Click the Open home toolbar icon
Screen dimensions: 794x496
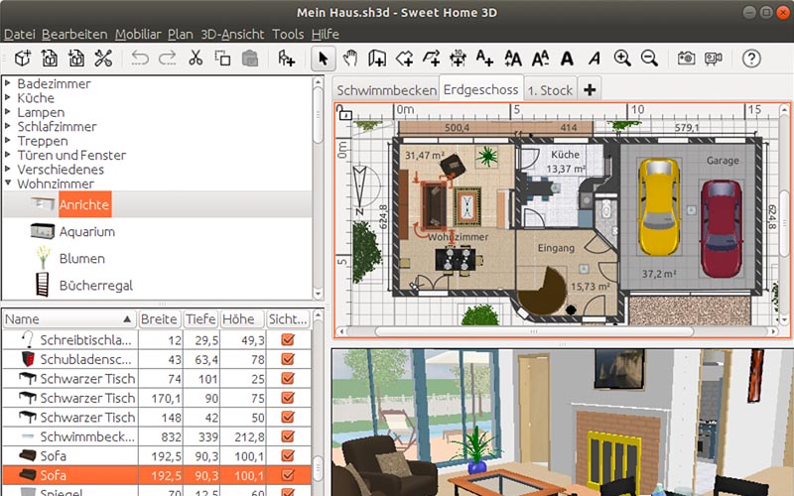(x=50, y=59)
